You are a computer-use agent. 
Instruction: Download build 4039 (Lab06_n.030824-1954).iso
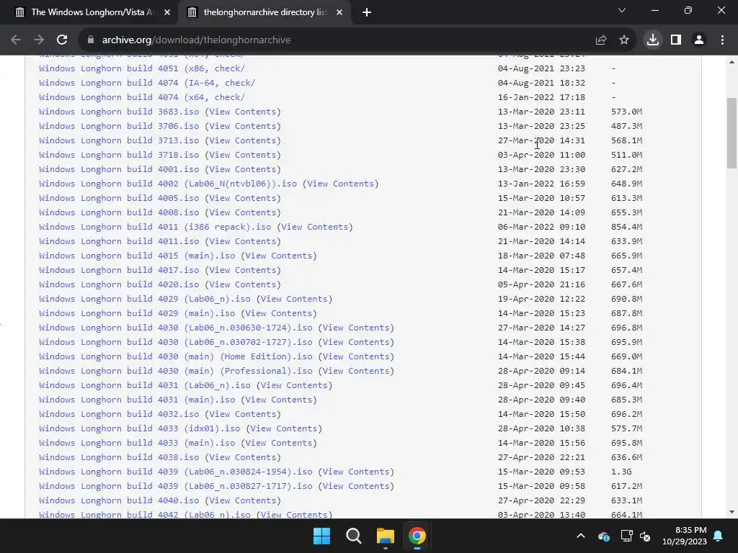[176, 472]
